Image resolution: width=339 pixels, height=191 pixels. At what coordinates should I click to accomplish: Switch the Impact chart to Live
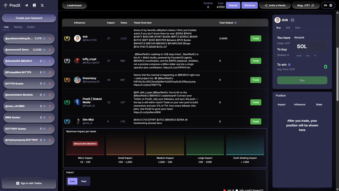tap(72, 181)
